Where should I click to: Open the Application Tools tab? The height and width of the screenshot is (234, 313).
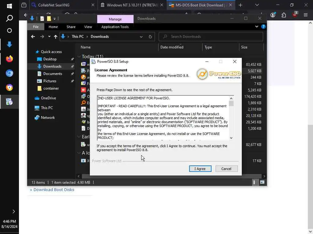click(115, 27)
